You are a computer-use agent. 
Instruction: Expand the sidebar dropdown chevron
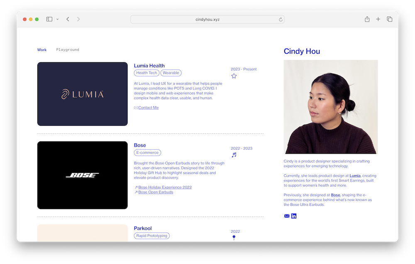pyautogui.click(x=57, y=20)
